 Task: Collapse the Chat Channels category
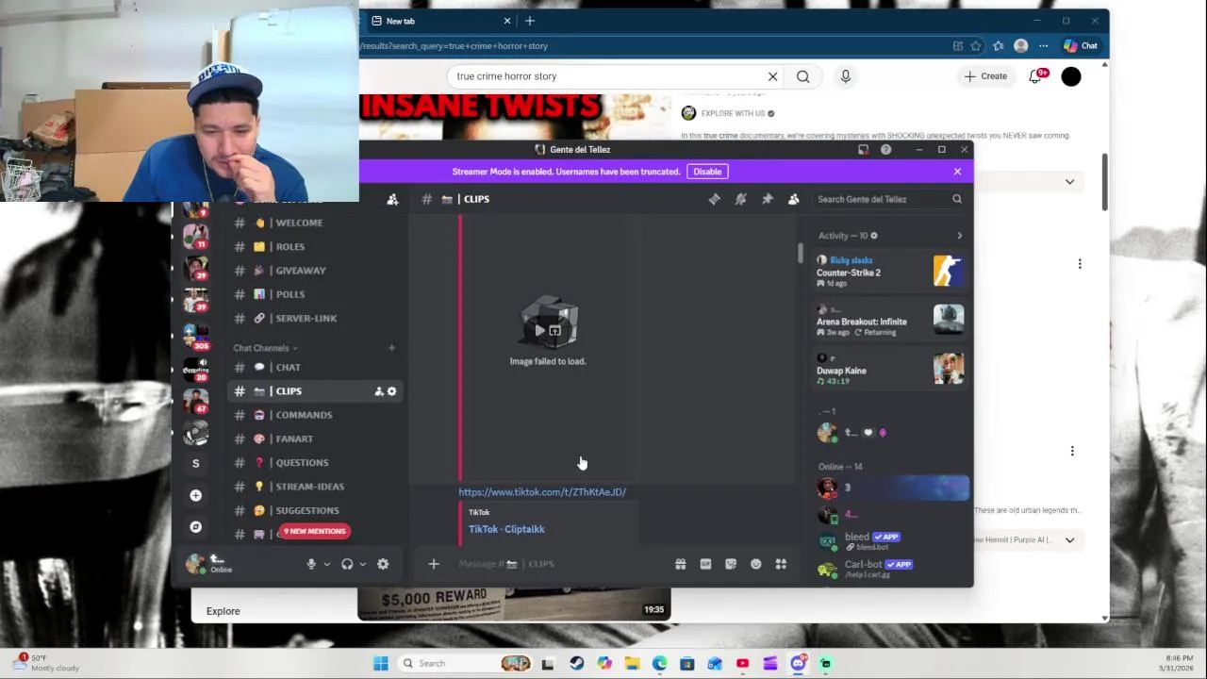pyautogui.click(x=265, y=348)
